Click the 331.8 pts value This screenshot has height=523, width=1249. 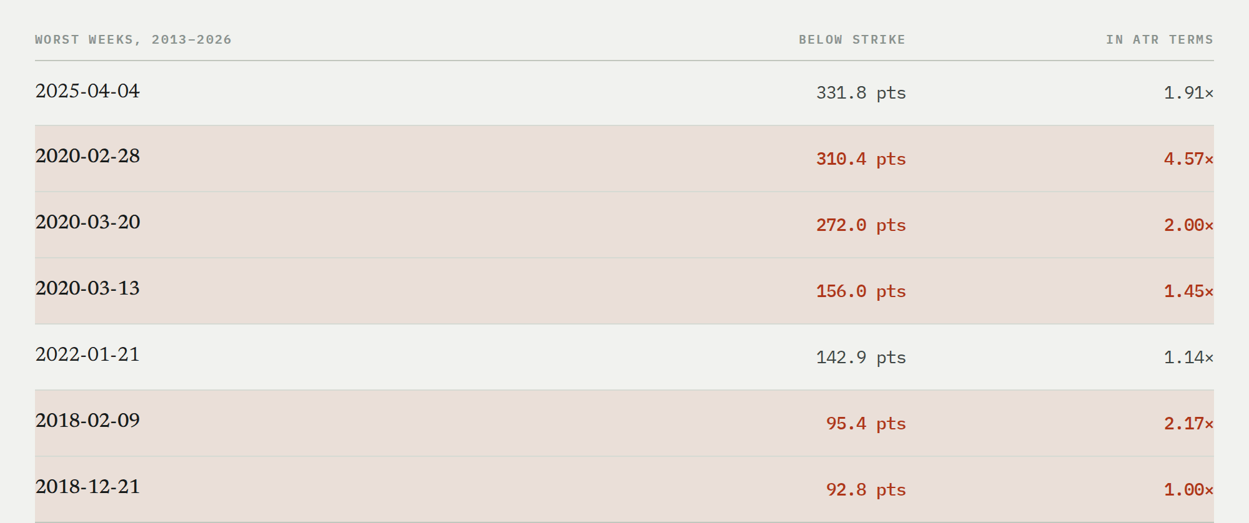click(861, 93)
